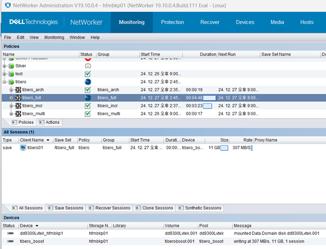Open the Protection main tab

[x=173, y=22]
